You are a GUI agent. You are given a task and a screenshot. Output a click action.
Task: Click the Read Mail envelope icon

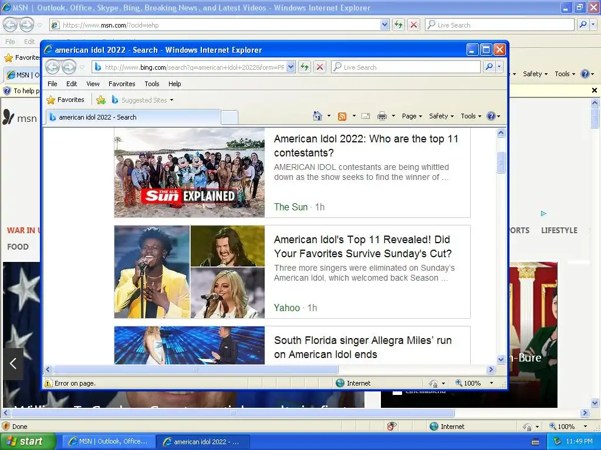pyautogui.click(x=366, y=116)
